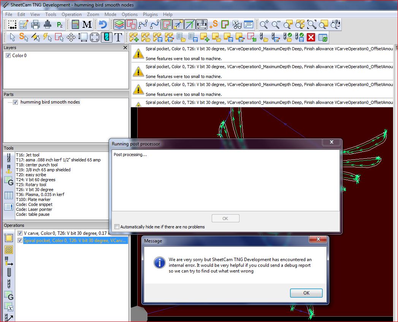398x322 pixels.
Task: Add a new milling tool icon
Action: (9, 158)
